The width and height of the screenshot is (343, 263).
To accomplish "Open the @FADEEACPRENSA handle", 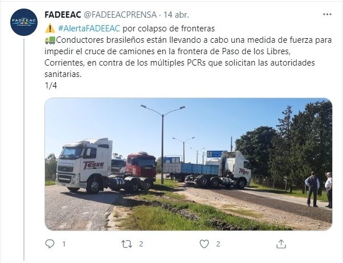I will (120, 15).
